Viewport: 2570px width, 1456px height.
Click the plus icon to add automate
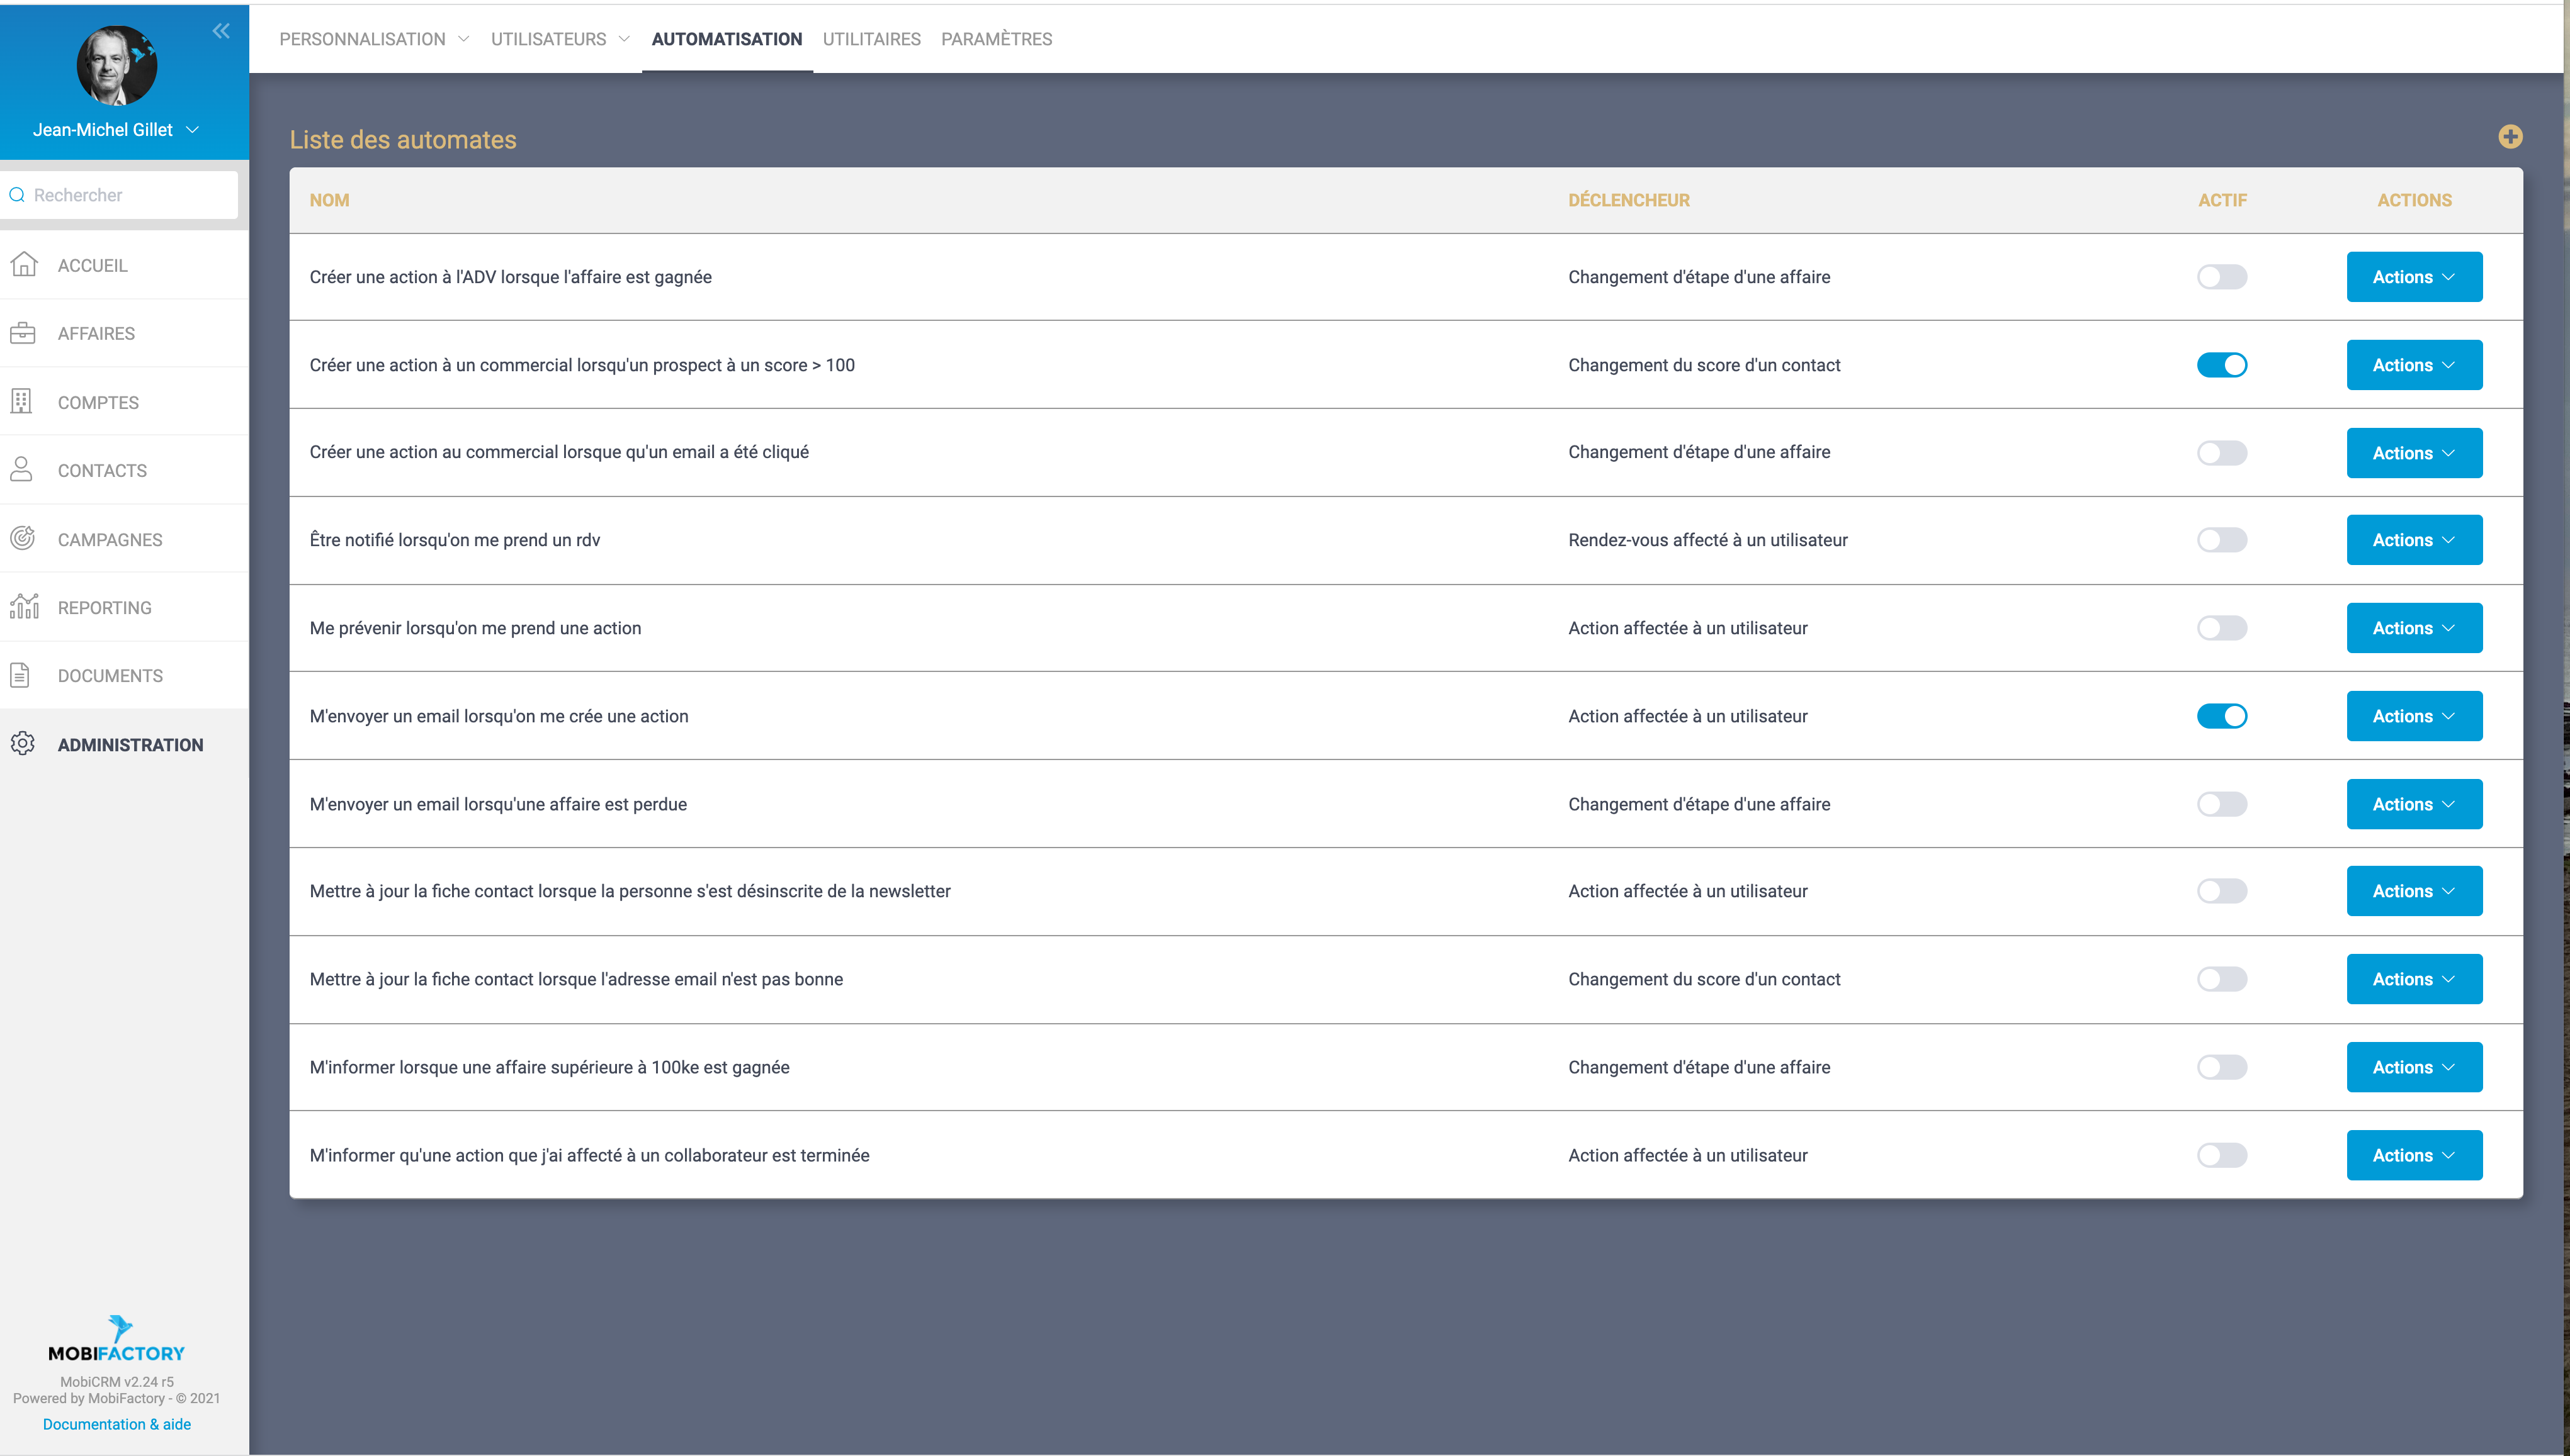click(x=2509, y=137)
